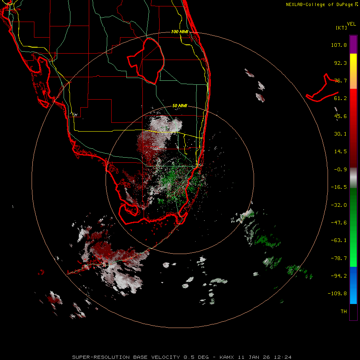Click the TH label at scale bottom

(344, 312)
